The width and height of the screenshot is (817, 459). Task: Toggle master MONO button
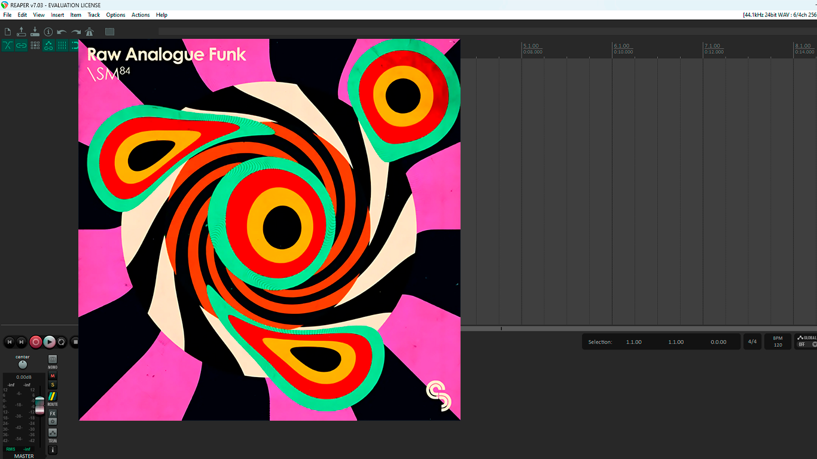coord(53,359)
